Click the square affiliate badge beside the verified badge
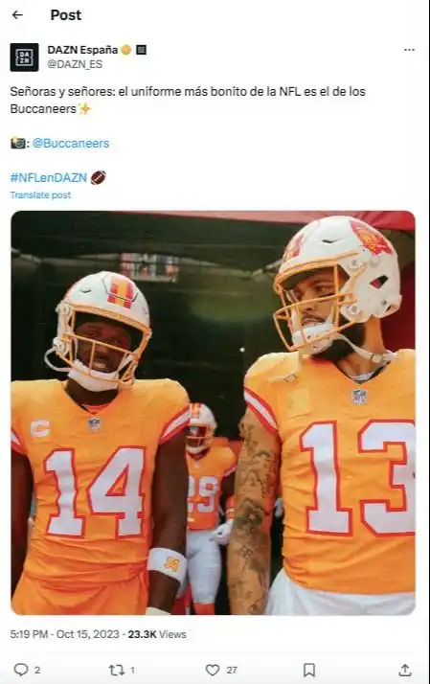Screen dimensions: 430x684 [x=141, y=50]
